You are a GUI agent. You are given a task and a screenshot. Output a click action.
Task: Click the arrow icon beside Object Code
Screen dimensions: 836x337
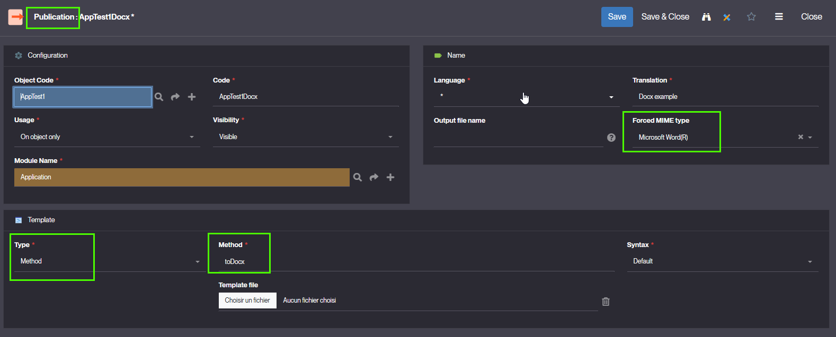175,97
